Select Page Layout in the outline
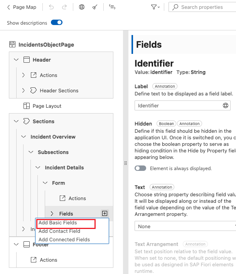Viewport: 236px width, 274px height. 47,106
